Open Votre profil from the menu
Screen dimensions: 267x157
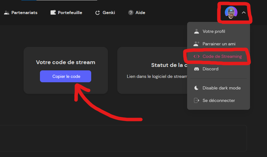click(x=214, y=31)
